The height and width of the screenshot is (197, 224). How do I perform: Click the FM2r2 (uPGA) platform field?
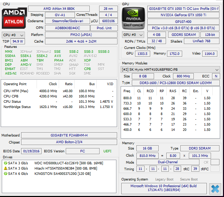[x=81, y=35]
